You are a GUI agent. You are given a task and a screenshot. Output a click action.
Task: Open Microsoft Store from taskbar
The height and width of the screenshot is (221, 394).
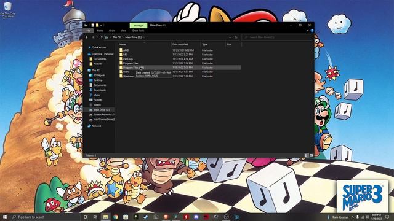126,217
